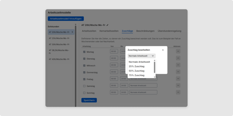Open Samstag row Normale Arbeitszeit dropdown
This screenshot has width=233, height=116.
pos(143,85)
